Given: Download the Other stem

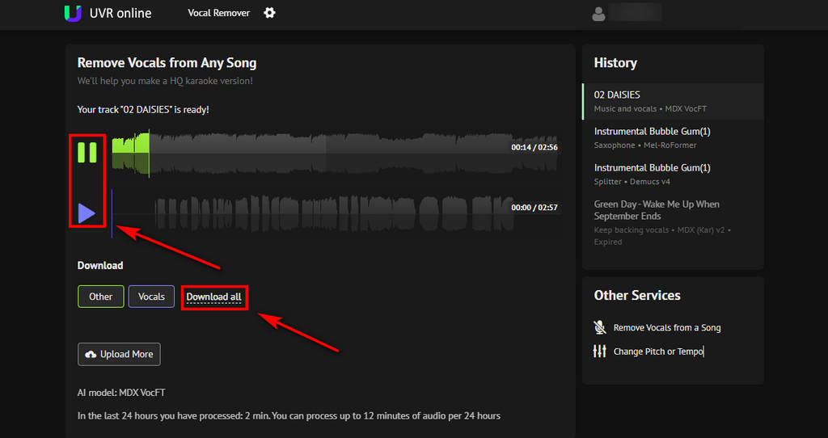Looking at the screenshot, I should pyautogui.click(x=101, y=297).
